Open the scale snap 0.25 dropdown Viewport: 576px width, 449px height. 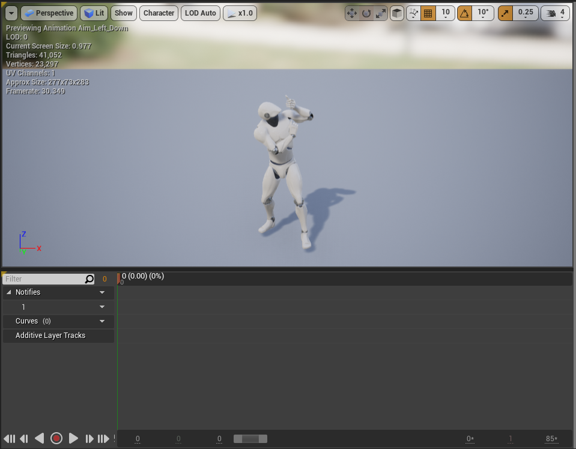526,14
